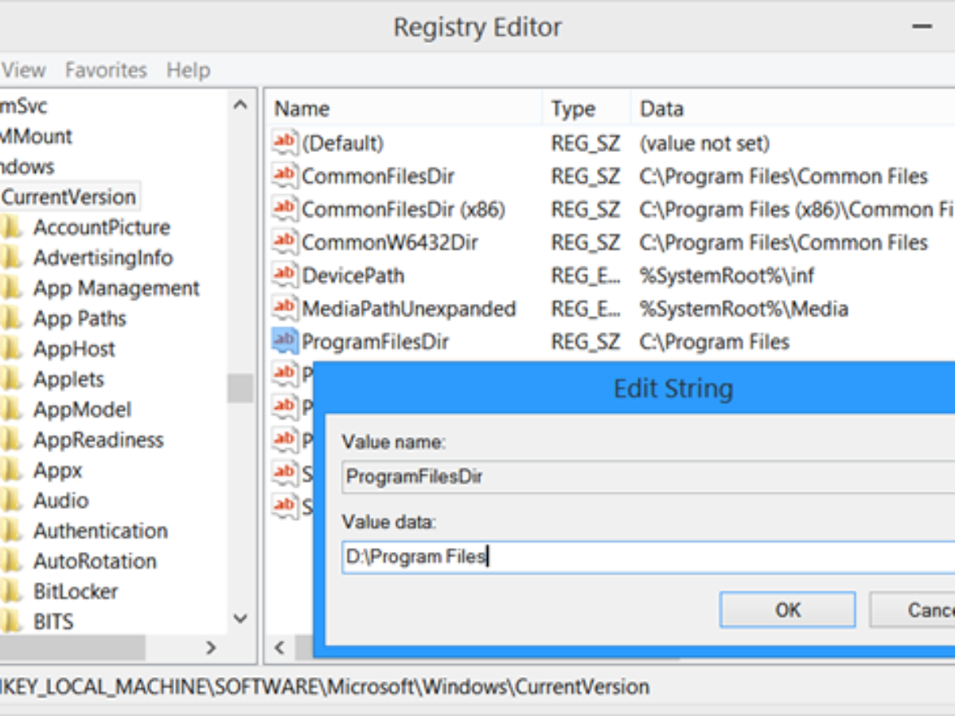Click the tree pane vertical scrollbar thumb
Viewport: 955px width, 716px height.
(240, 388)
